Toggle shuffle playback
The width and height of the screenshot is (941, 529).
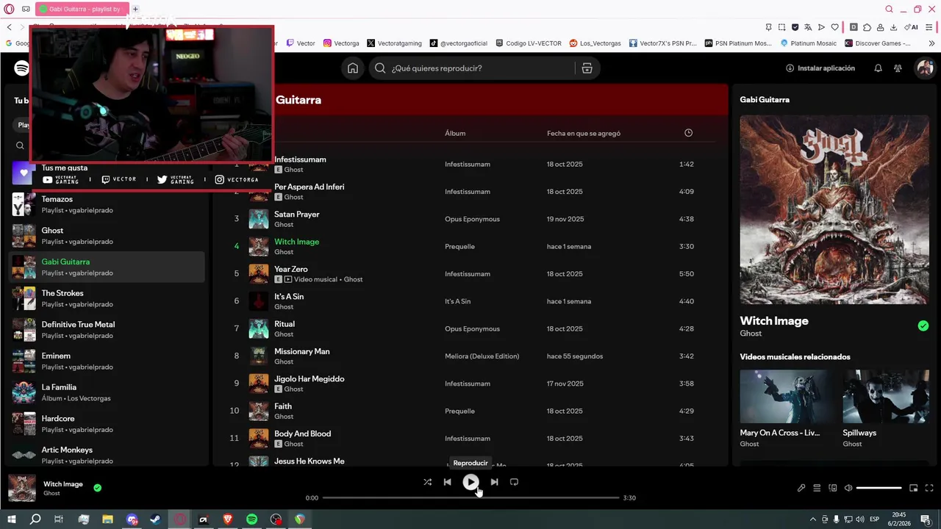[x=427, y=482]
